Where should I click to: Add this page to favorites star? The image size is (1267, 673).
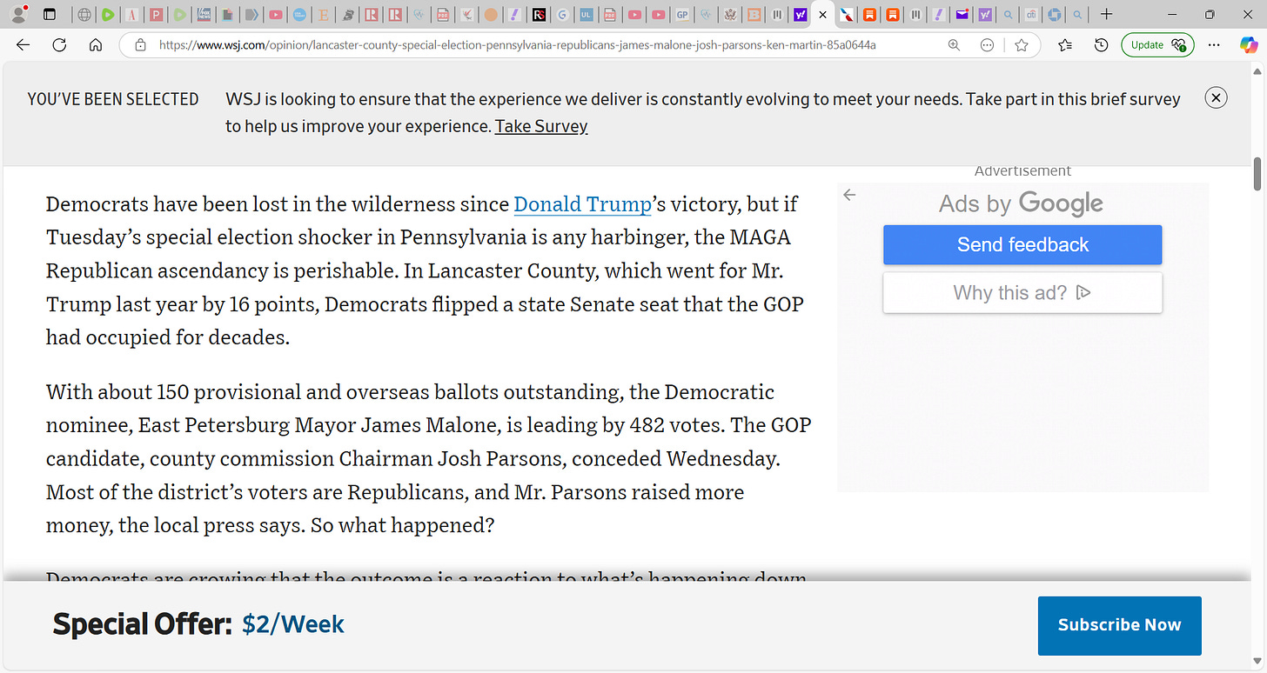point(1022,45)
